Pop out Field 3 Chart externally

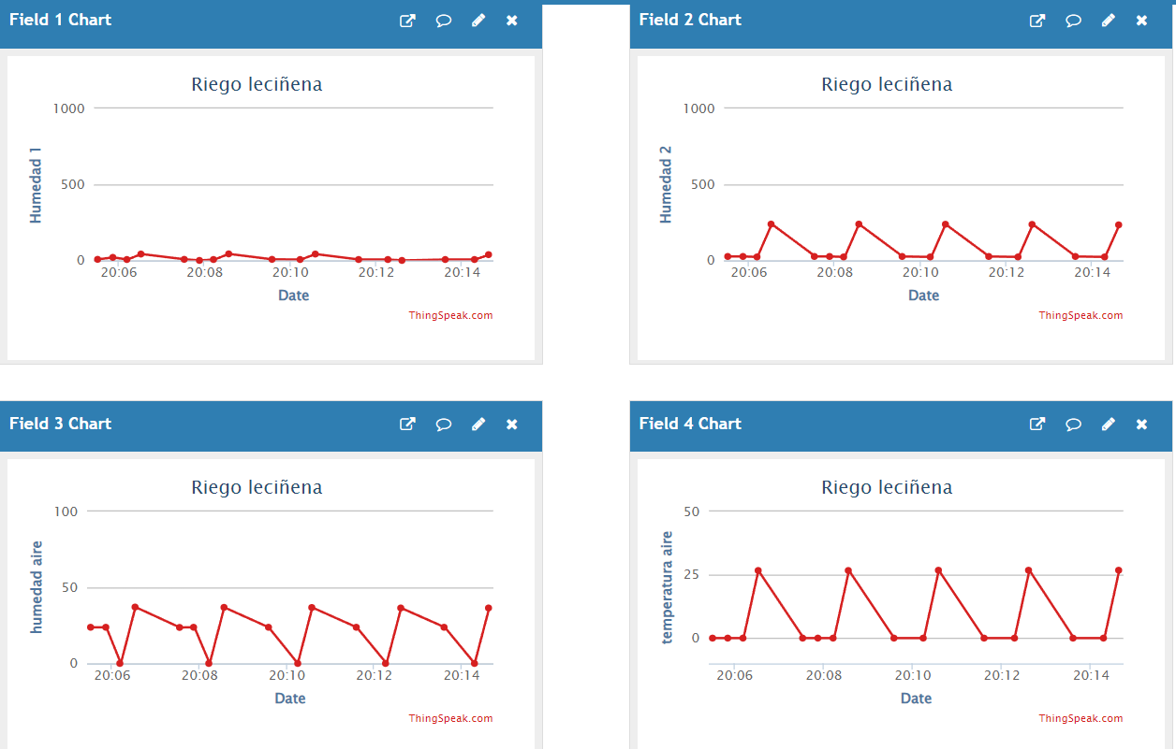pyautogui.click(x=407, y=425)
